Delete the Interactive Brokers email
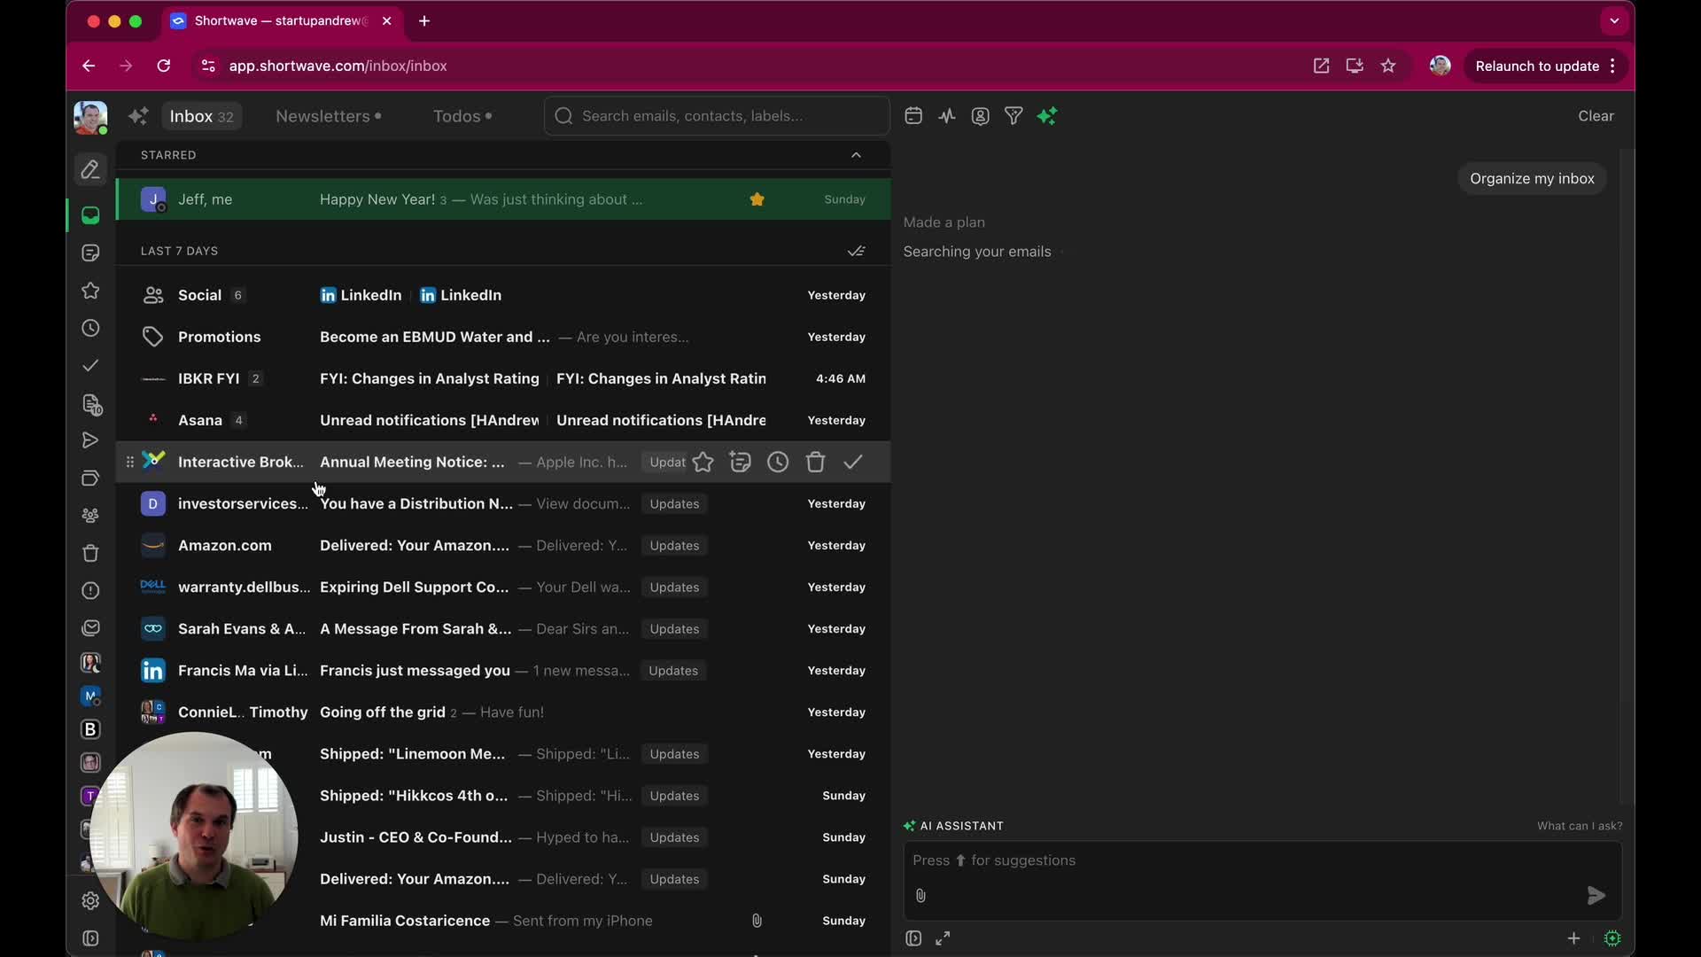1701x957 pixels. tap(815, 462)
